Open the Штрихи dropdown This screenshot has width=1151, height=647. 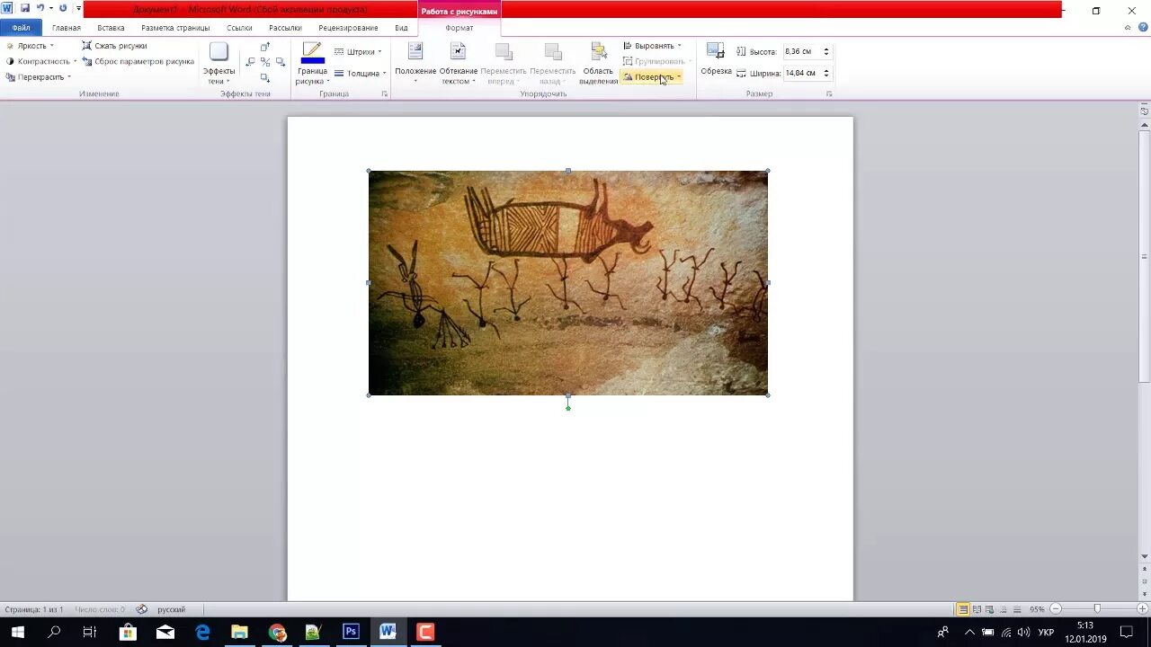358,52
